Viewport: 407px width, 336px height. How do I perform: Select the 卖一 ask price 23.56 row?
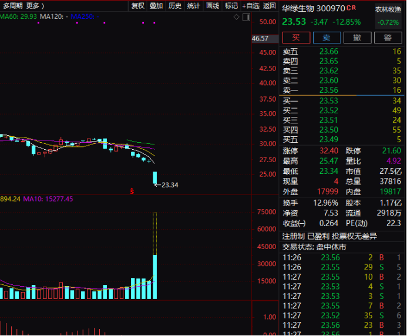click(342, 90)
